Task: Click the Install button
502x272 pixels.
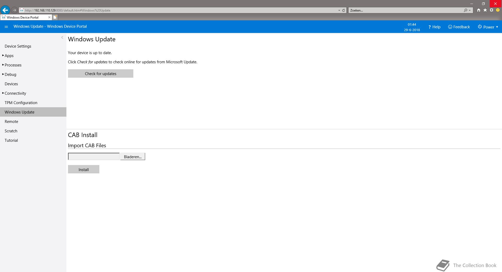Action: point(84,169)
